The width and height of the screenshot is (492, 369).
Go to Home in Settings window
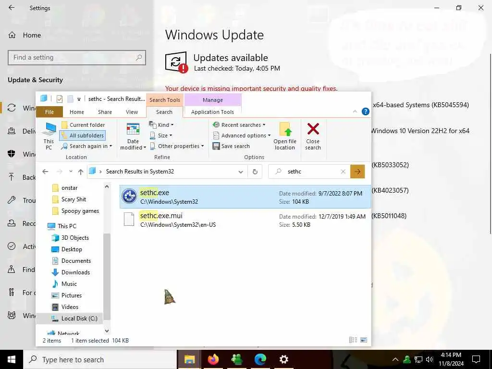25,35
